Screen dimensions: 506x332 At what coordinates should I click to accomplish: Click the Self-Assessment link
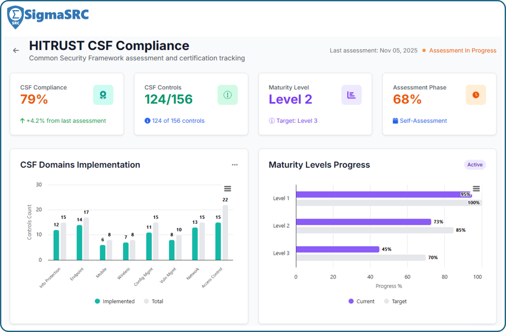pyautogui.click(x=424, y=121)
